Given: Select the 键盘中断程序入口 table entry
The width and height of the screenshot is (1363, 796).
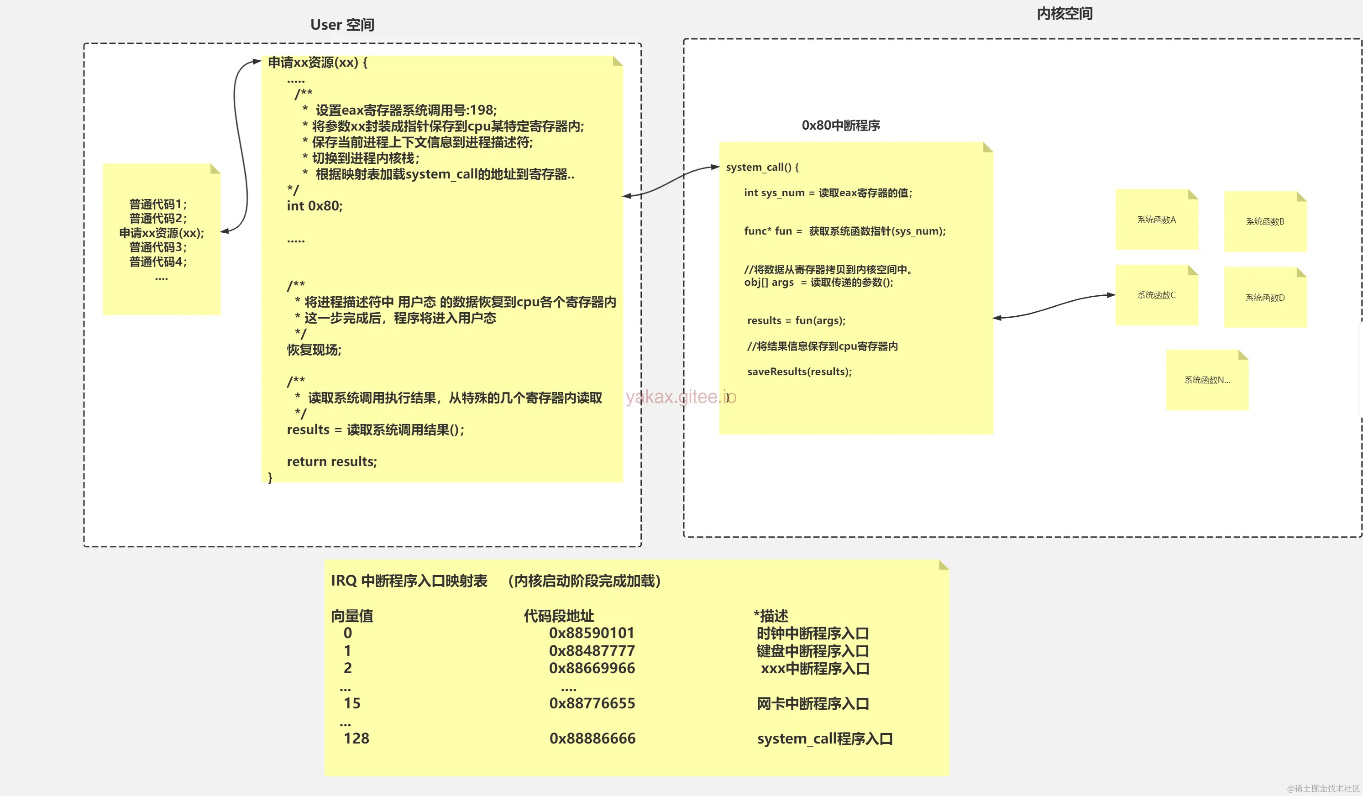Looking at the screenshot, I should point(813,651).
